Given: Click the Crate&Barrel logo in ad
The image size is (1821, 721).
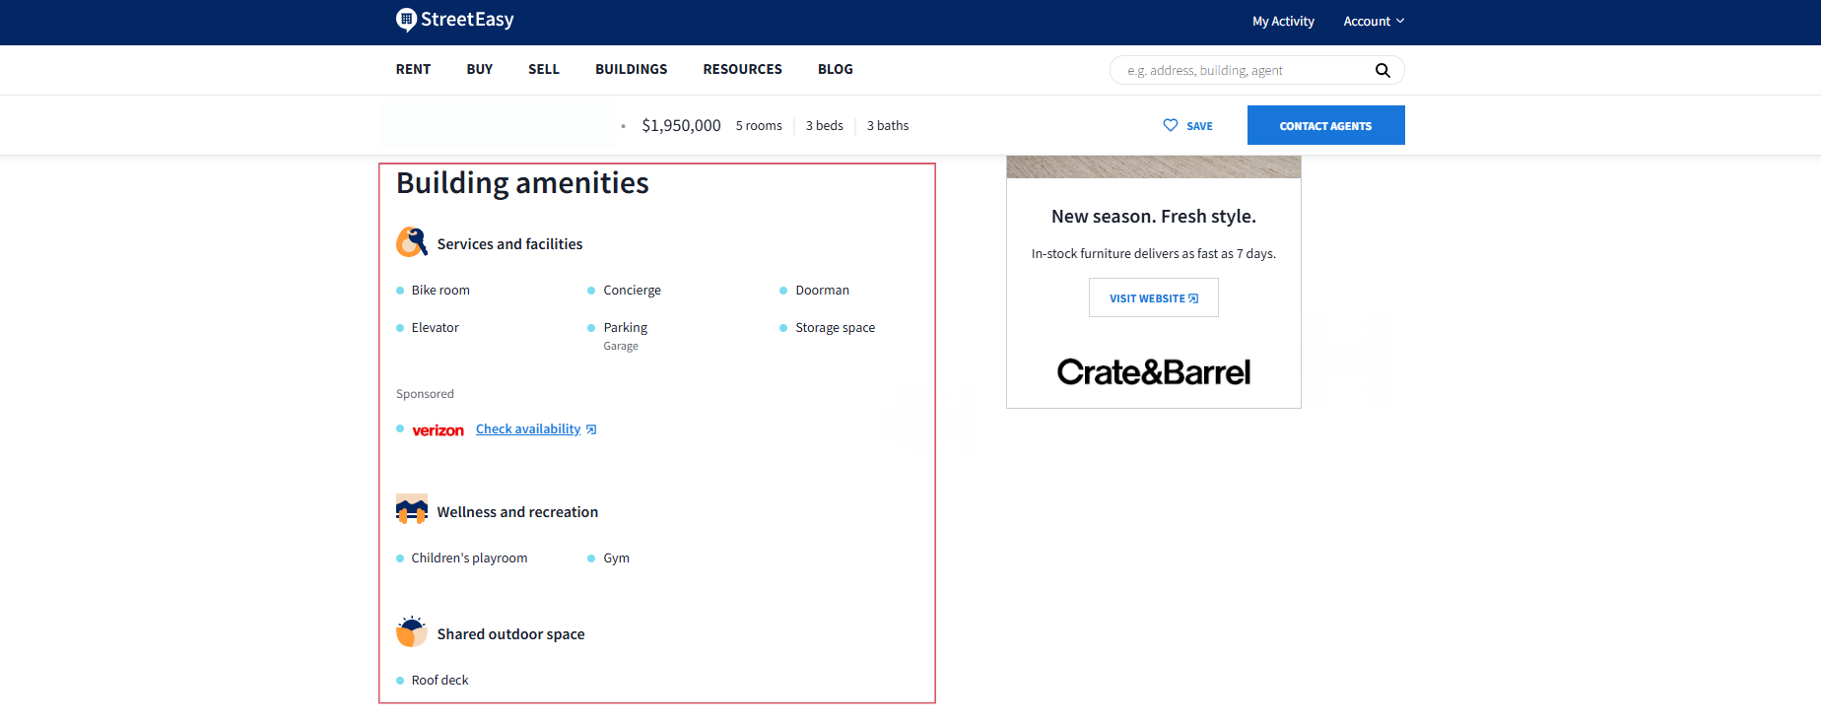Looking at the screenshot, I should pyautogui.click(x=1153, y=371).
